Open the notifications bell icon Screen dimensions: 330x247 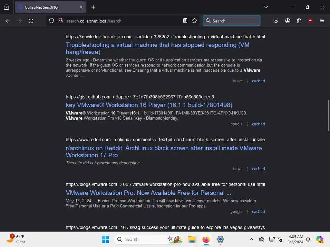point(308,239)
